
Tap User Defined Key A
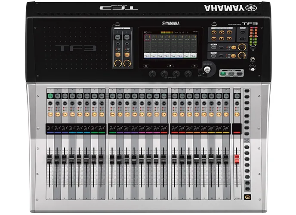(214, 32)
